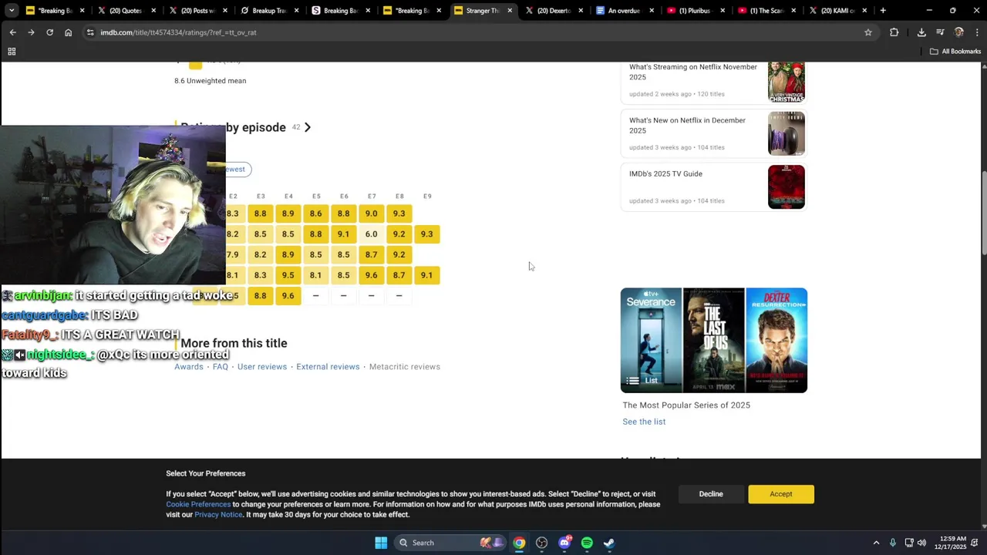987x555 pixels.
Task: Open the Dexter Resurrection poster
Action: [776, 340]
